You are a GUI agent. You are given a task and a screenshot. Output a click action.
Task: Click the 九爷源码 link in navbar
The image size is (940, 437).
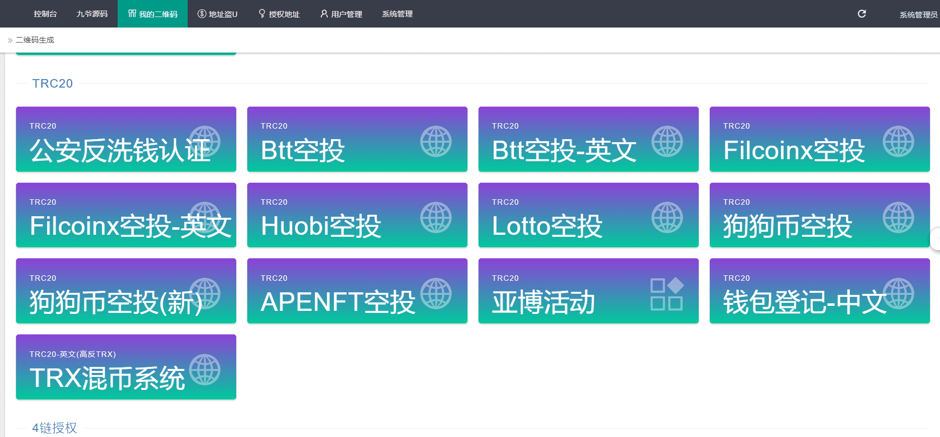[92, 14]
